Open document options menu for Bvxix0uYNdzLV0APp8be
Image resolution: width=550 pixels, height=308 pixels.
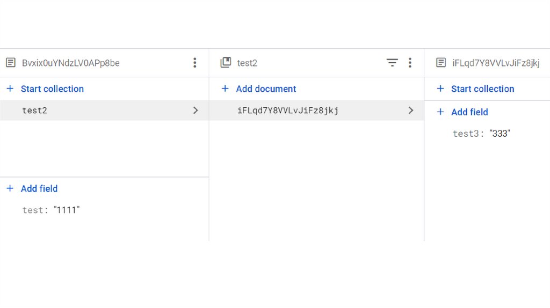click(195, 63)
